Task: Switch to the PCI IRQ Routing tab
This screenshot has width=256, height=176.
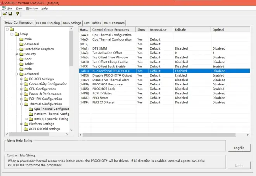Action: (x=48, y=23)
